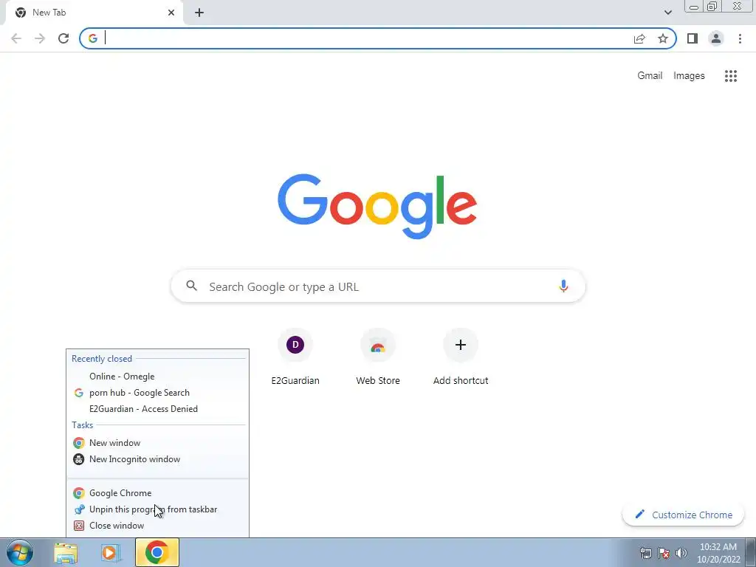Click the Back navigation arrow
Image resolution: width=756 pixels, height=567 pixels.
coord(16,38)
